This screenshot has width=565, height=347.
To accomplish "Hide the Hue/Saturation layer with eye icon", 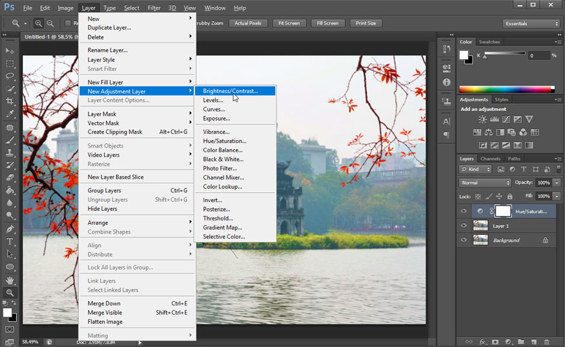I will coord(464,211).
